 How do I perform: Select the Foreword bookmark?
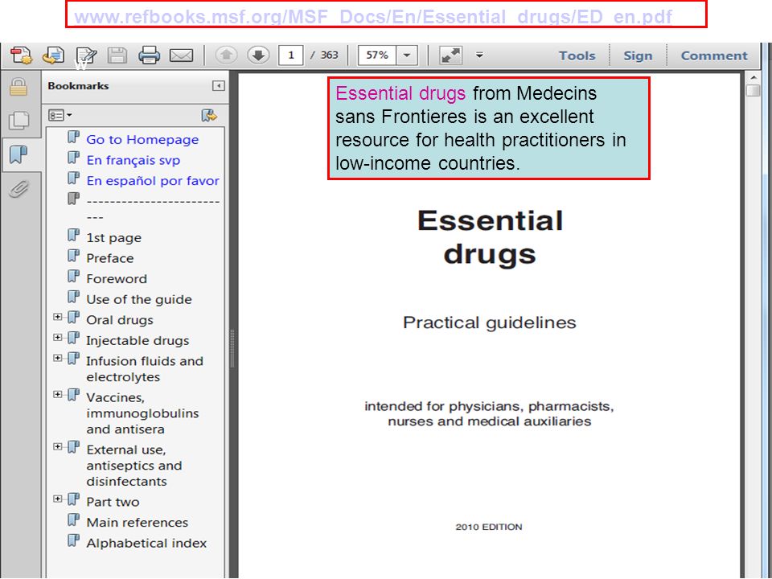117,279
